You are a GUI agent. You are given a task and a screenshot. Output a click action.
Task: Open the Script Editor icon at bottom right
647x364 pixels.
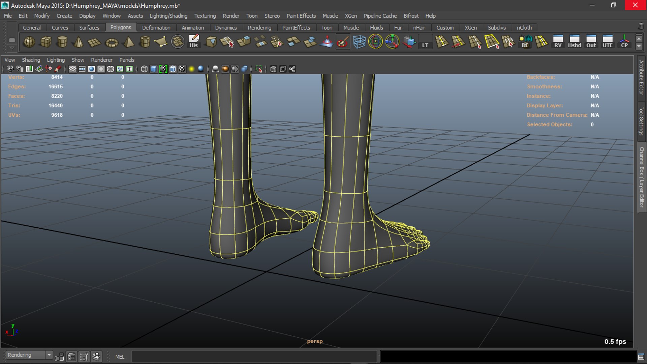click(x=641, y=357)
